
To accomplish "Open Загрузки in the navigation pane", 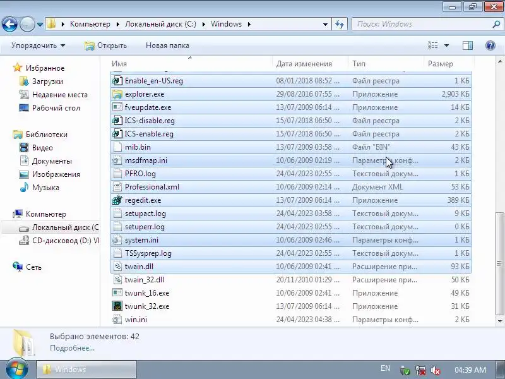I will 47,81.
